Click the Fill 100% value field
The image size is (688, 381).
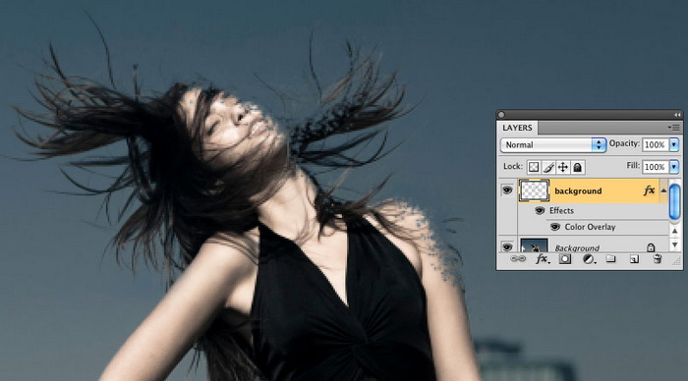click(x=656, y=167)
